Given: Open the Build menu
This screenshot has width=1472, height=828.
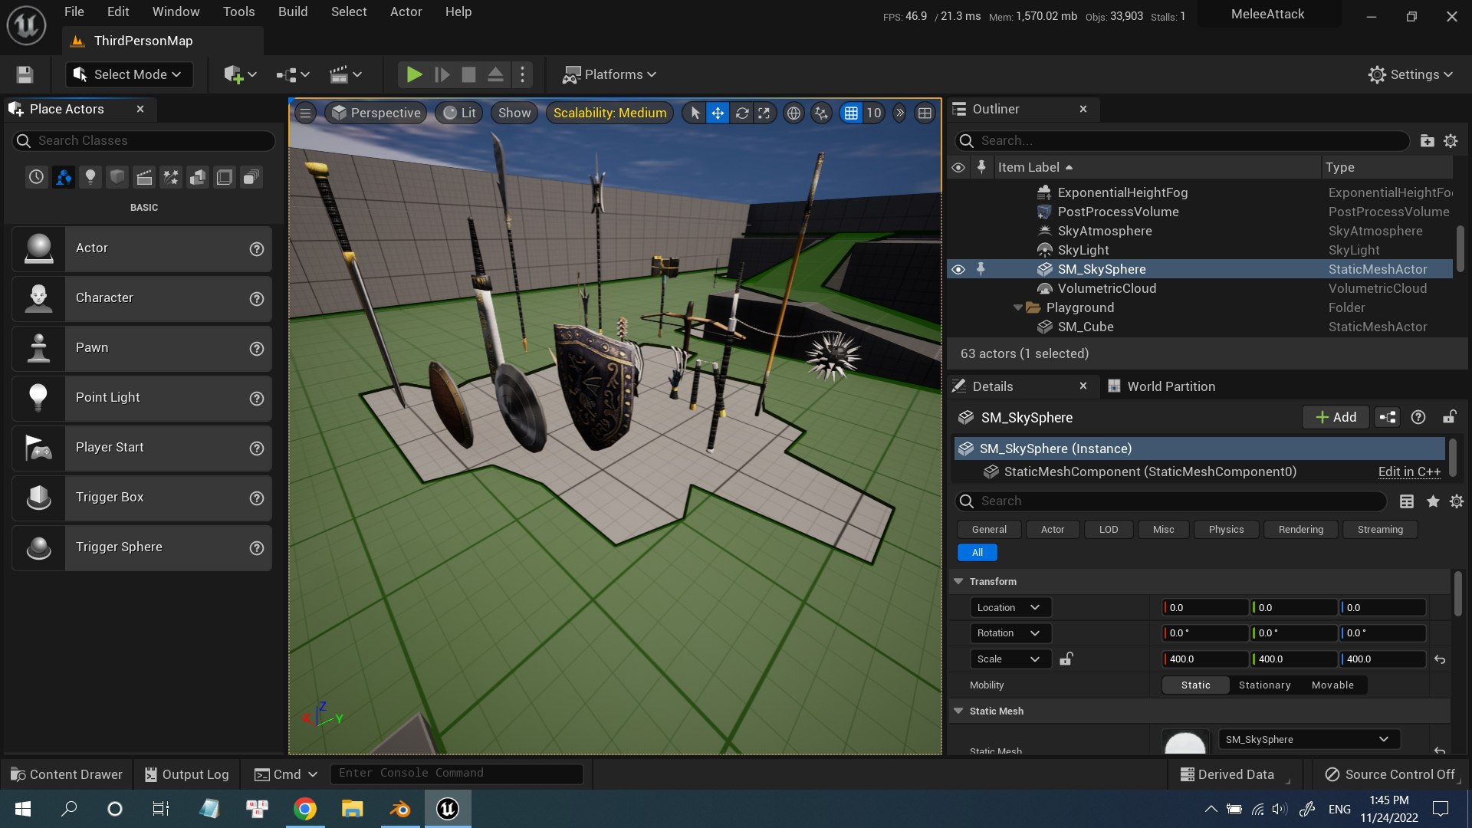Looking at the screenshot, I should click(x=293, y=11).
